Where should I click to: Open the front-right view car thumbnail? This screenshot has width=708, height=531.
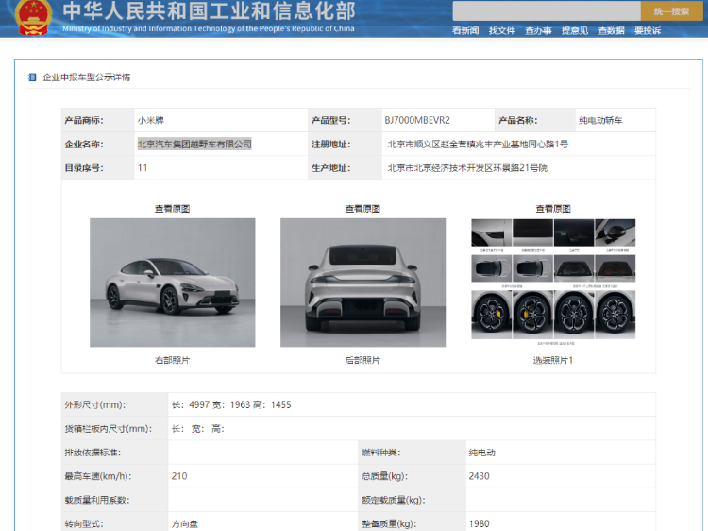pyautogui.click(x=173, y=283)
